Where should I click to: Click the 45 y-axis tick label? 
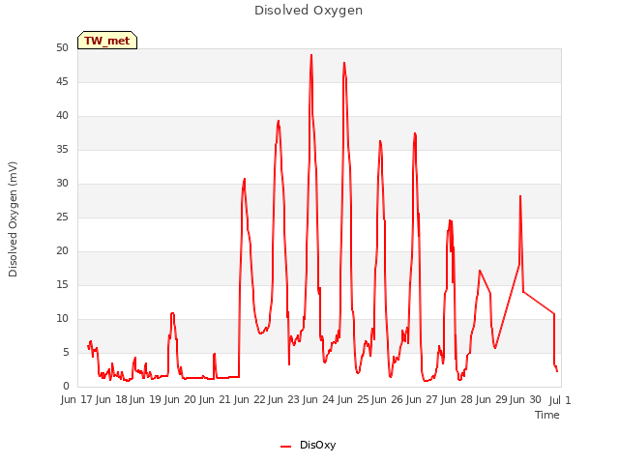tap(62, 81)
